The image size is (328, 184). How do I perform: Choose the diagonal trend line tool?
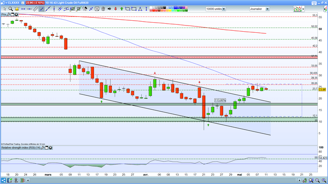(48, 9)
